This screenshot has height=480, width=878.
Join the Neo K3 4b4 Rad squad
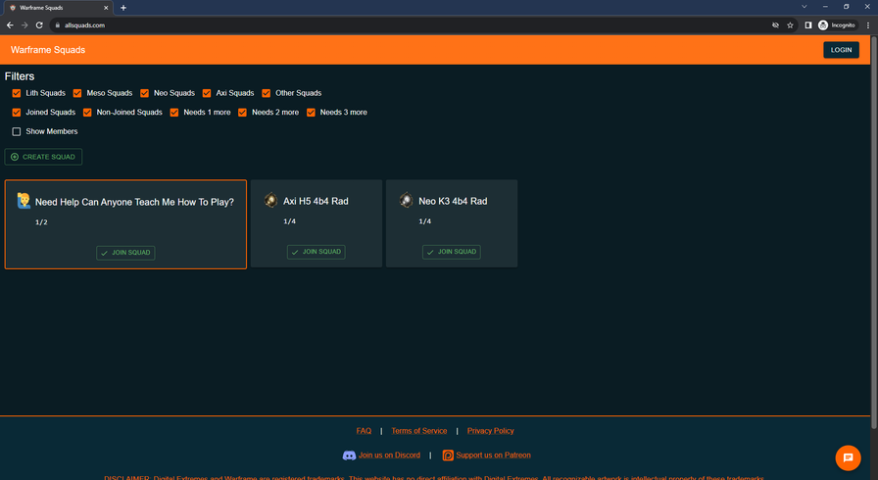(x=452, y=252)
